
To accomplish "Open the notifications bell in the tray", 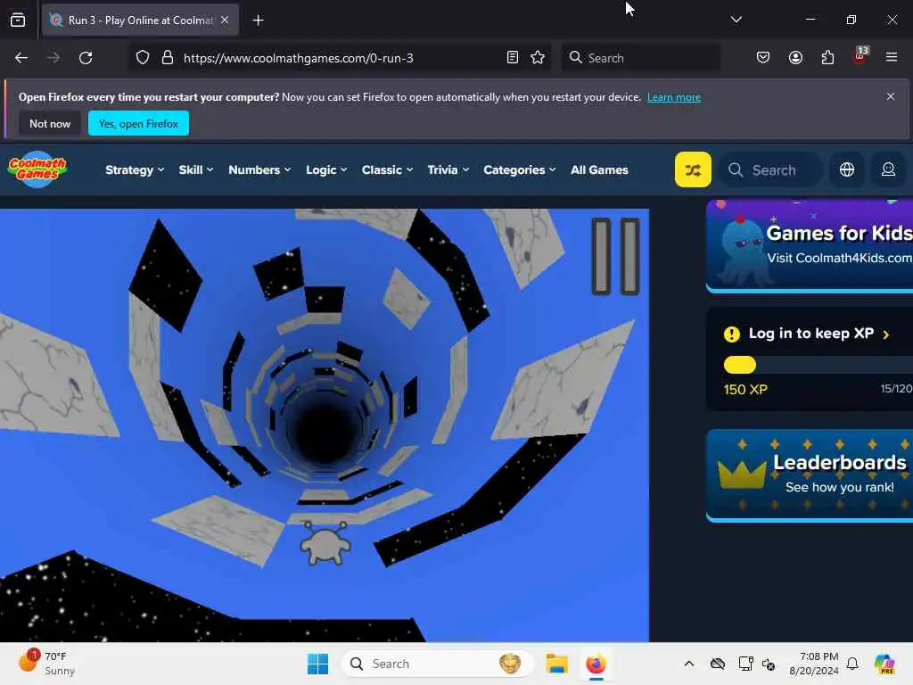I will click(852, 664).
